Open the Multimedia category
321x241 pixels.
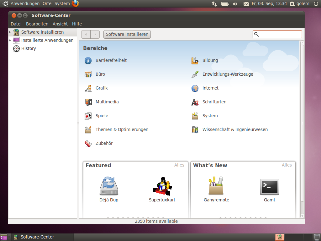[x=108, y=102]
